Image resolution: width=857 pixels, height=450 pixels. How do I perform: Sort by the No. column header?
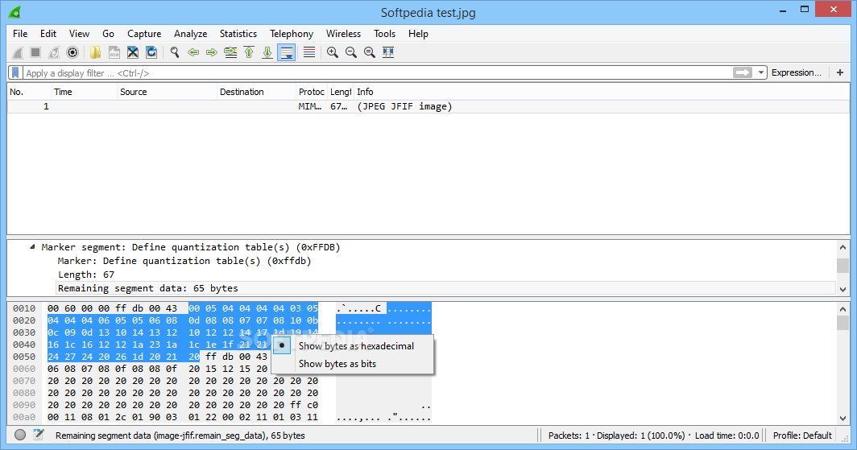click(x=29, y=92)
